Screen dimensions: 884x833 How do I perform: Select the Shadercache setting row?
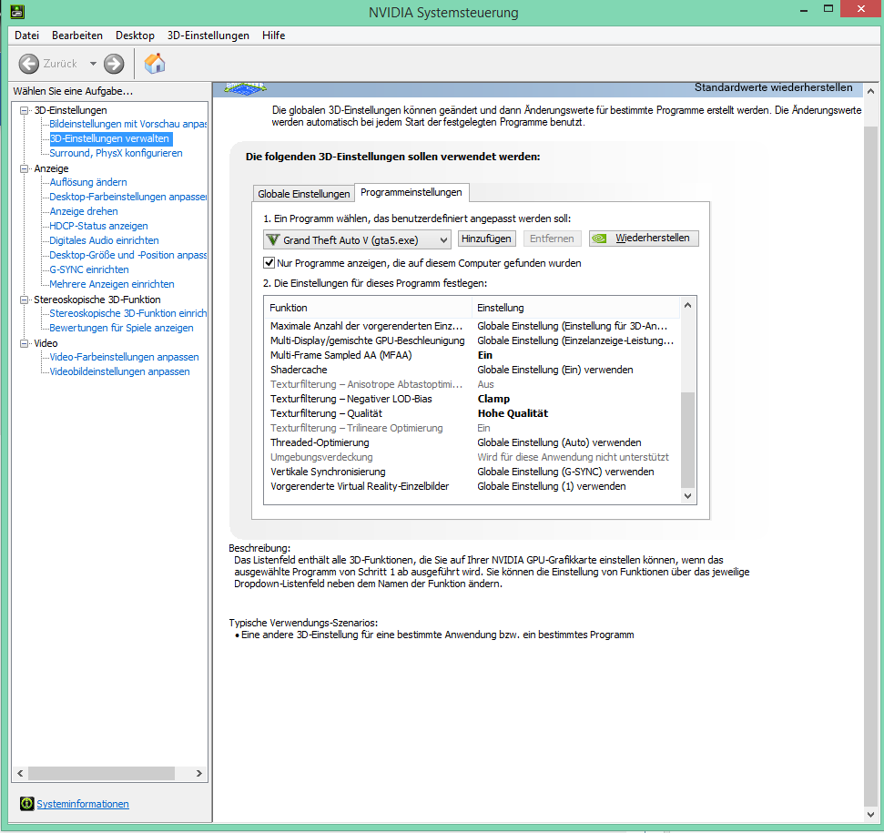[472, 370]
